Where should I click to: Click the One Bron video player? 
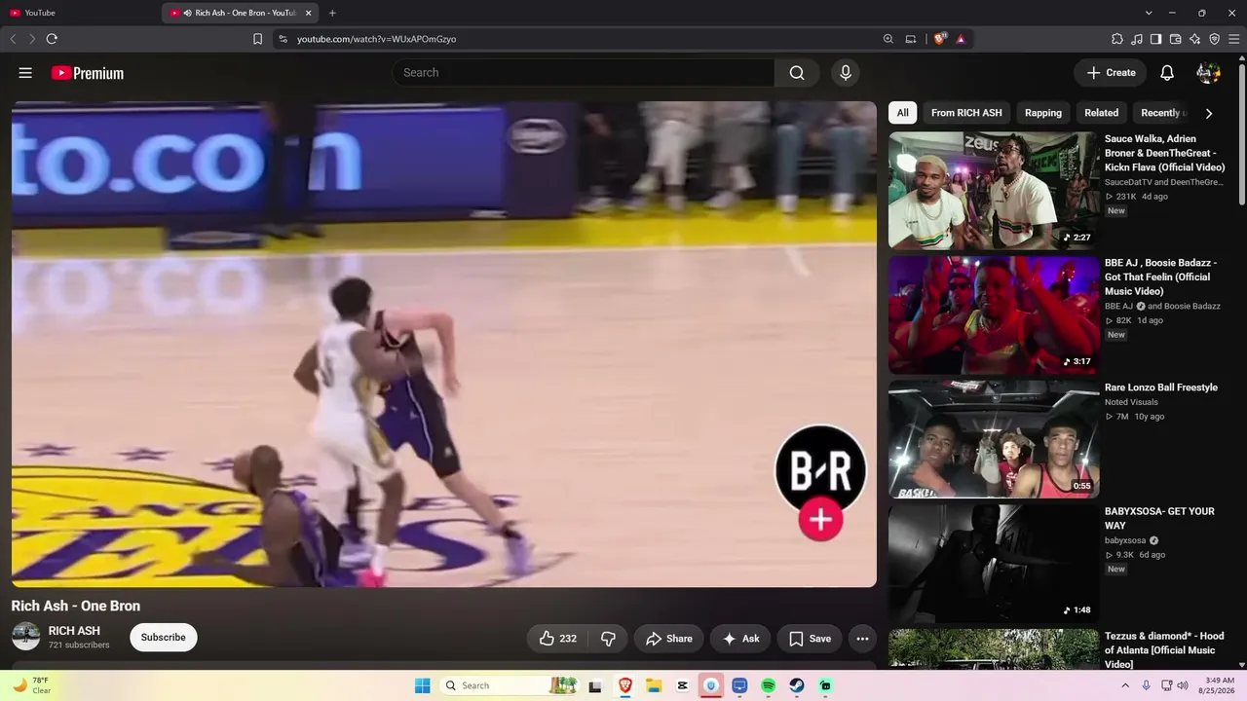coord(444,345)
